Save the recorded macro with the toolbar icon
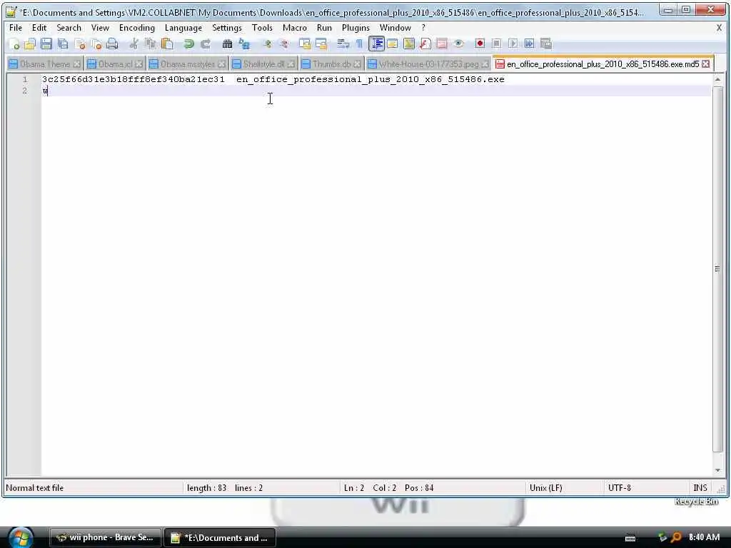The height and width of the screenshot is (548, 731). (546, 44)
